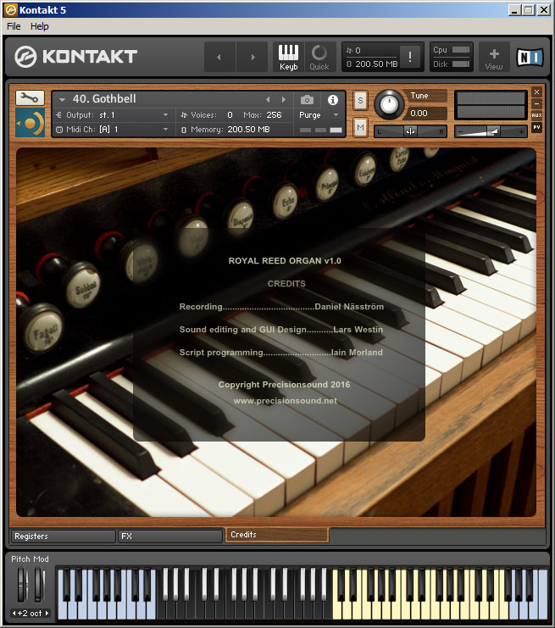Open the Help menu

(39, 26)
